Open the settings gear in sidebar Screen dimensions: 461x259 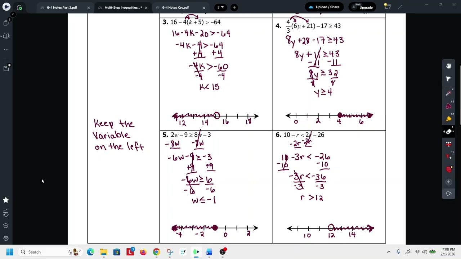pos(6,238)
